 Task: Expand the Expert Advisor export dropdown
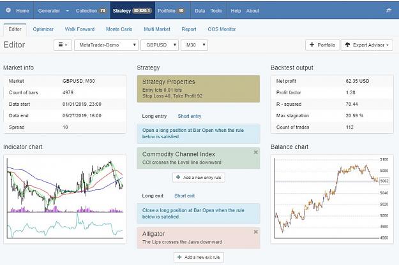point(367,45)
